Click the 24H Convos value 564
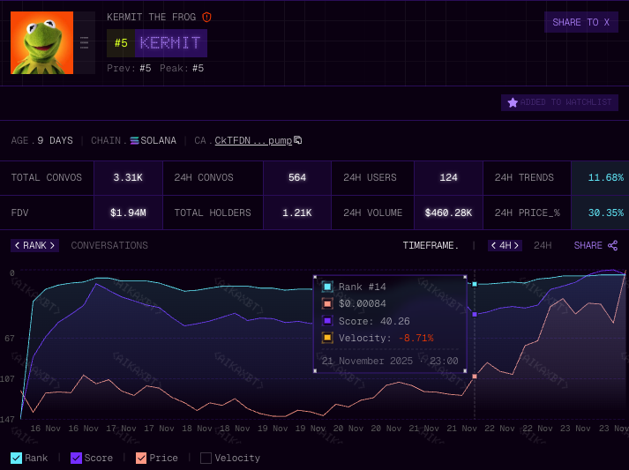The height and width of the screenshot is (470, 629). [x=297, y=177]
